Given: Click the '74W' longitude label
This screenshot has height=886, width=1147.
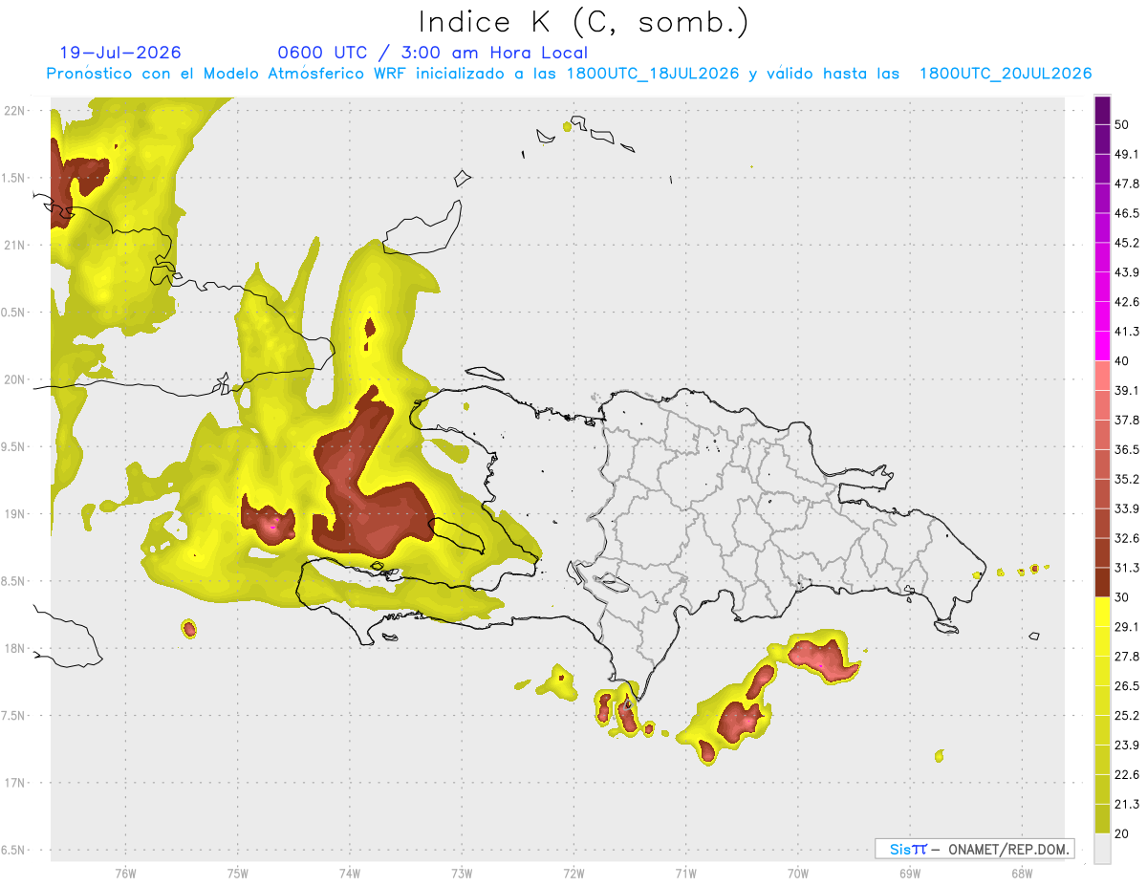Looking at the screenshot, I should point(349,874).
